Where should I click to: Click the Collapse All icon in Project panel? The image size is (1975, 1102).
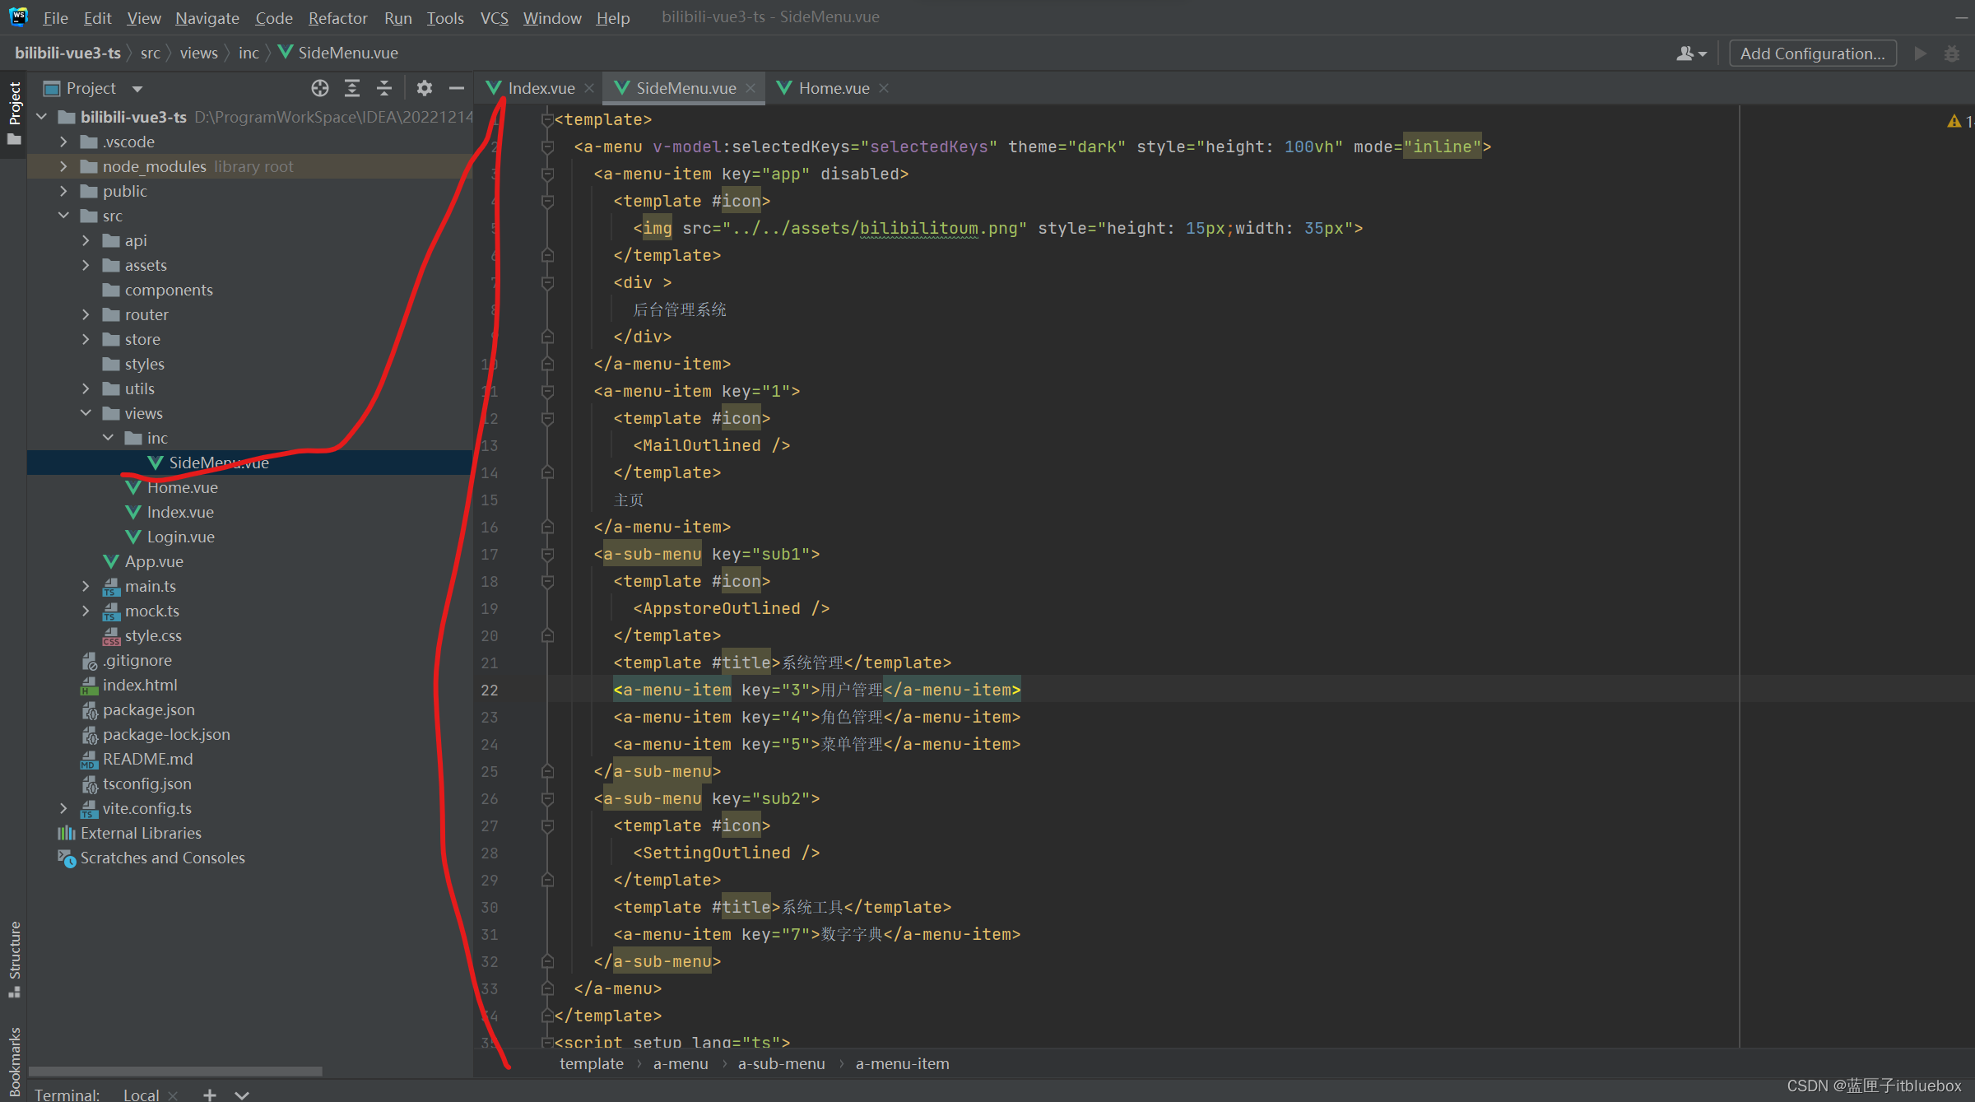[384, 88]
